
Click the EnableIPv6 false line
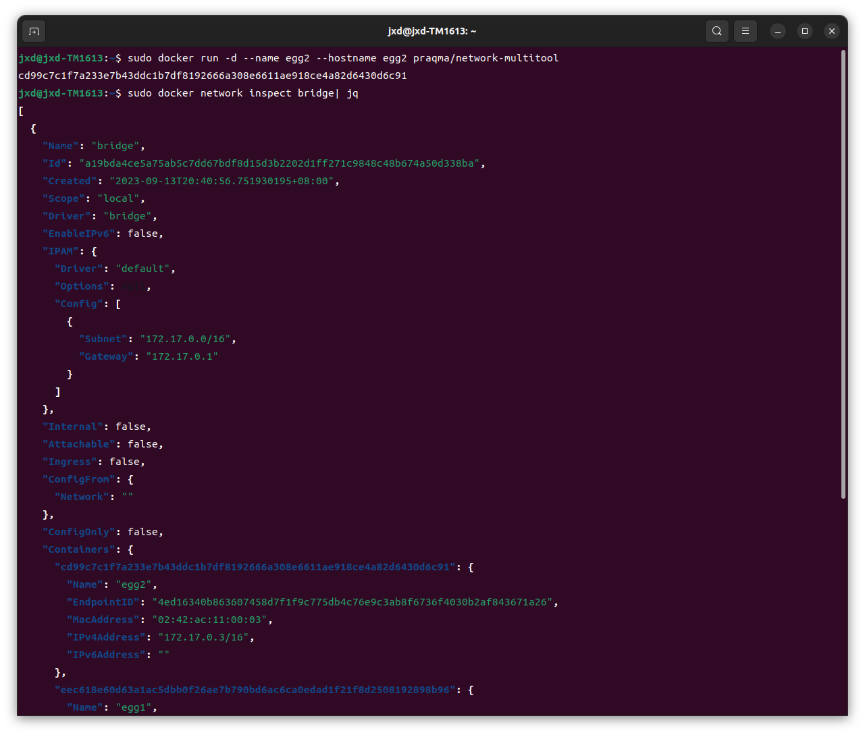click(x=103, y=234)
